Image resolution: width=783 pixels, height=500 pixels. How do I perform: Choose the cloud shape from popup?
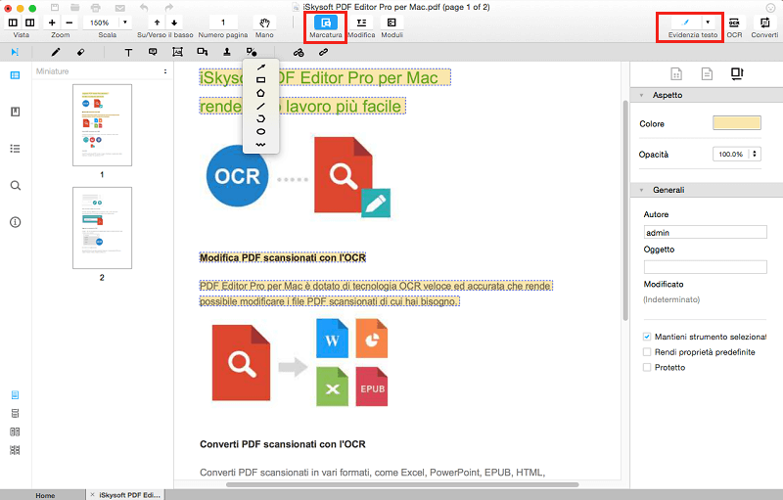pos(260,118)
